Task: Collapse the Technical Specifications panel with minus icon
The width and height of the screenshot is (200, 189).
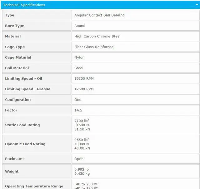Action: coord(197,5)
